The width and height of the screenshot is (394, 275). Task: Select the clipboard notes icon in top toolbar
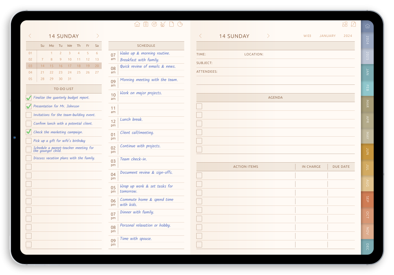[146, 24]
